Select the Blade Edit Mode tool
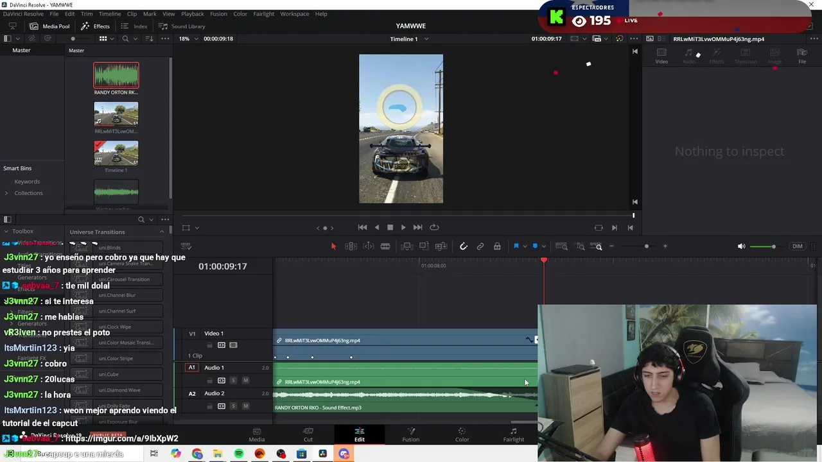The width and height of the screenshot is (822, 462). click(385, 246)
